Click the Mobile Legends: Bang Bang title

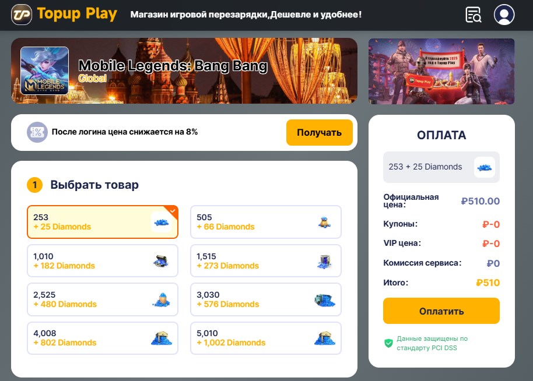pyautogui.click(x=173, y=65)
